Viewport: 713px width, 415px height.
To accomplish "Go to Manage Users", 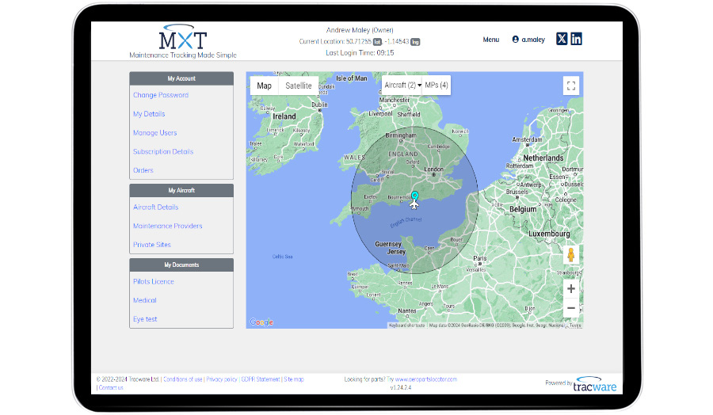I will (154, 133).
